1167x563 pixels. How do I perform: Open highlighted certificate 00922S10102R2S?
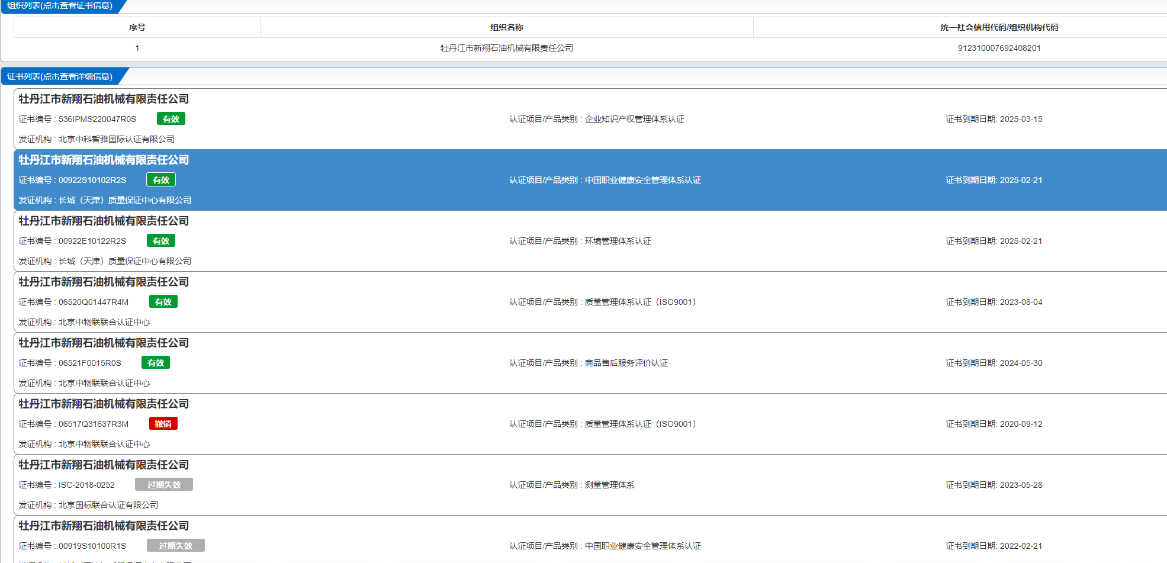92,180
